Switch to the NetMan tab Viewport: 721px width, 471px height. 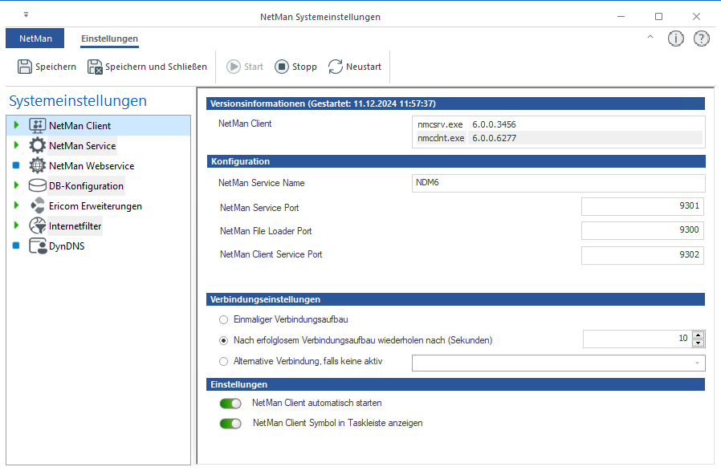coord(35,39)
